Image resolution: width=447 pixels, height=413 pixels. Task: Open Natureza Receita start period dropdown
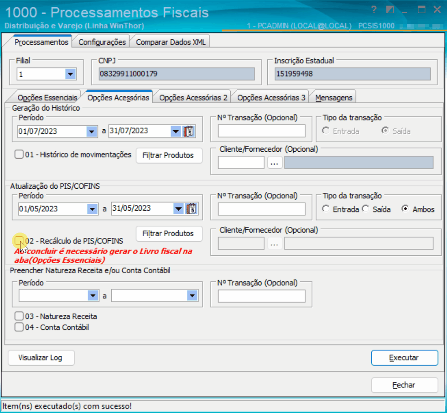(x=93, y=296)
